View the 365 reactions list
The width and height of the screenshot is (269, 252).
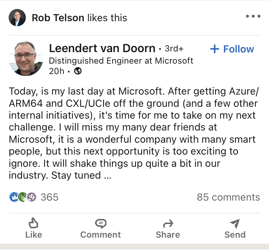[x=49, y=197]
